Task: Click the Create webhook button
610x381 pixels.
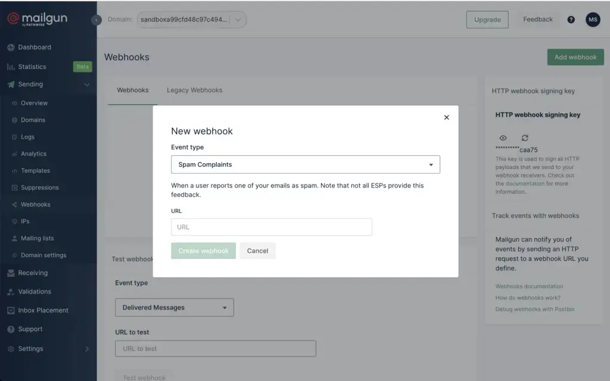Action: (x=204, y=251)
